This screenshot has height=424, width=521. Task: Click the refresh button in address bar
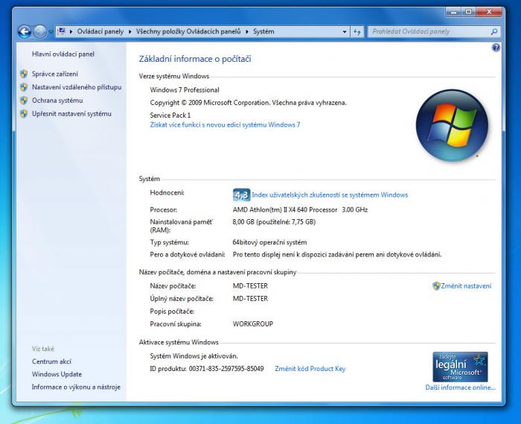click(x=357, y=31)
